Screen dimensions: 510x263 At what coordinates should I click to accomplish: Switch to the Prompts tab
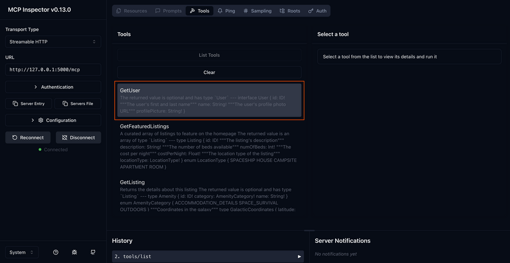click(168, 11)
